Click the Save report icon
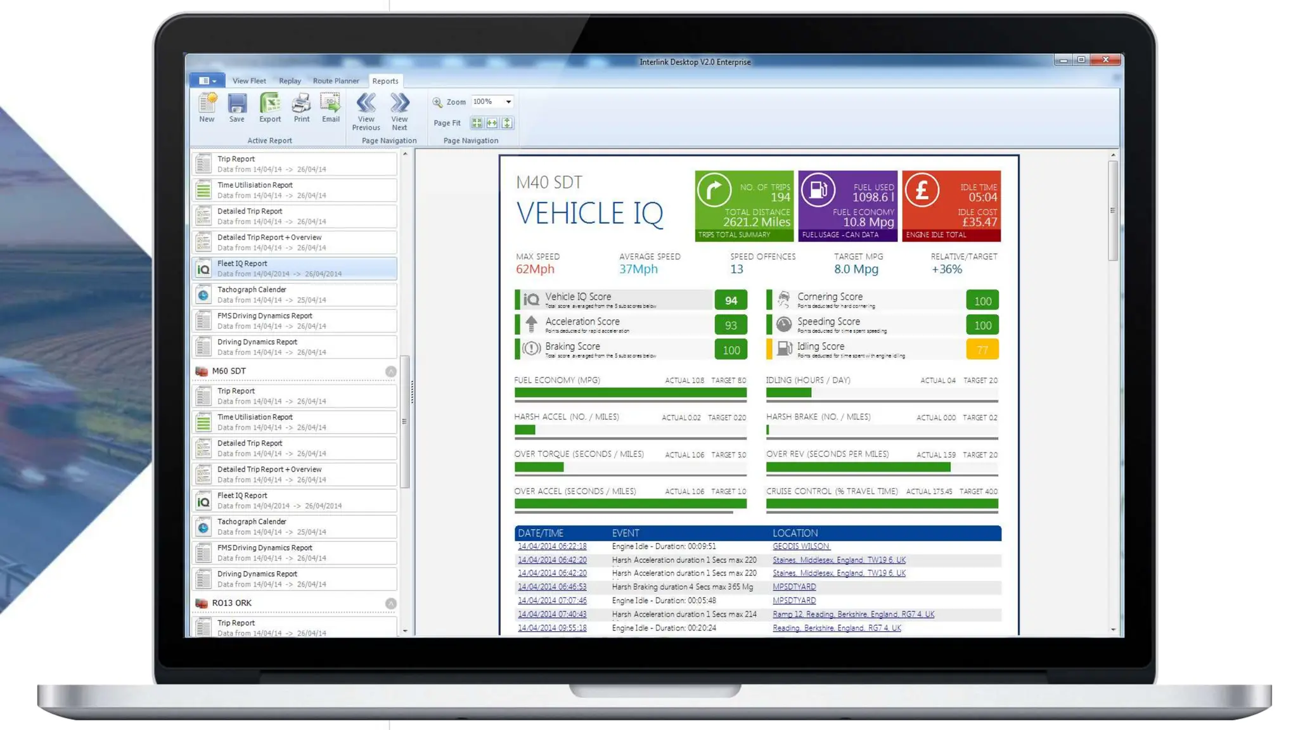This screenshot has height=730, width=1298. pos(237,104)
